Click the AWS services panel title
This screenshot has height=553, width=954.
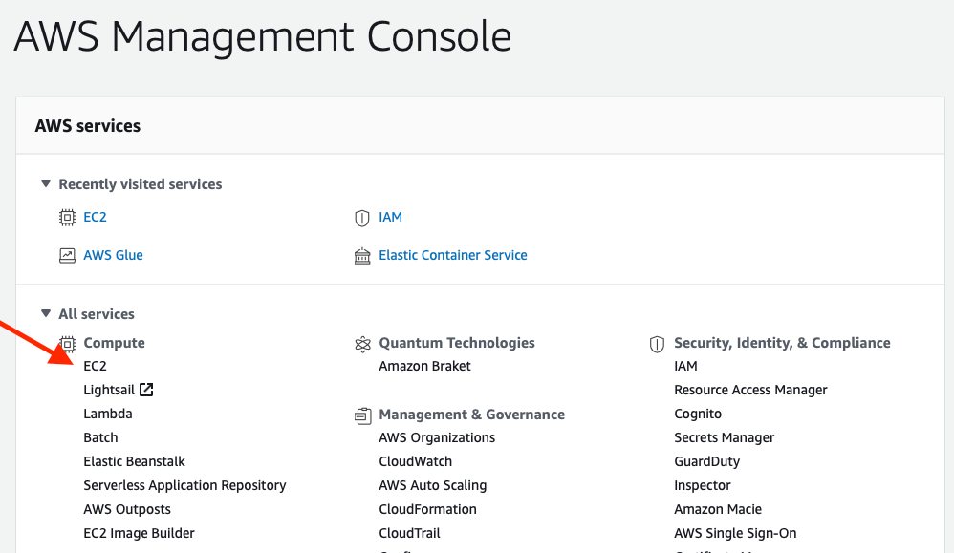[88, 126]
